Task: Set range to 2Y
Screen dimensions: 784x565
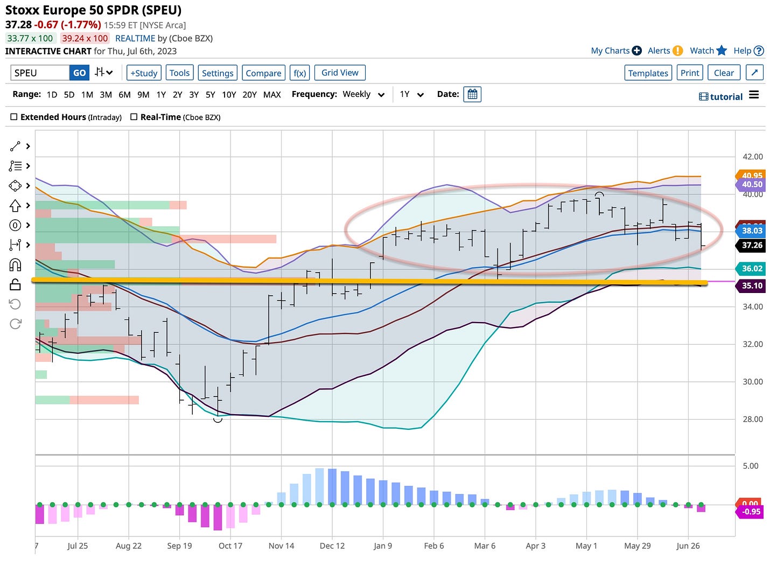Action: [x=177, y=94]
